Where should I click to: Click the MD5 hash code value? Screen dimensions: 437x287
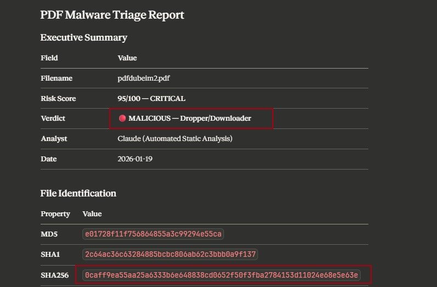153,234
